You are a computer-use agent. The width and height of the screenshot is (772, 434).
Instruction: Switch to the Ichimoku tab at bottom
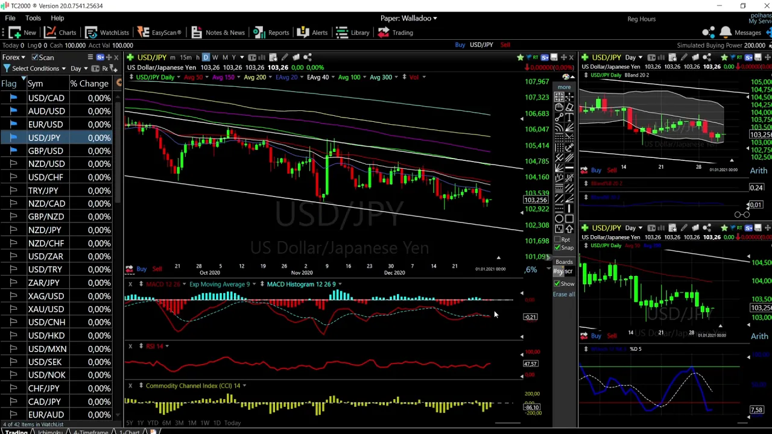pyautogui.click(x=49, y=432)
